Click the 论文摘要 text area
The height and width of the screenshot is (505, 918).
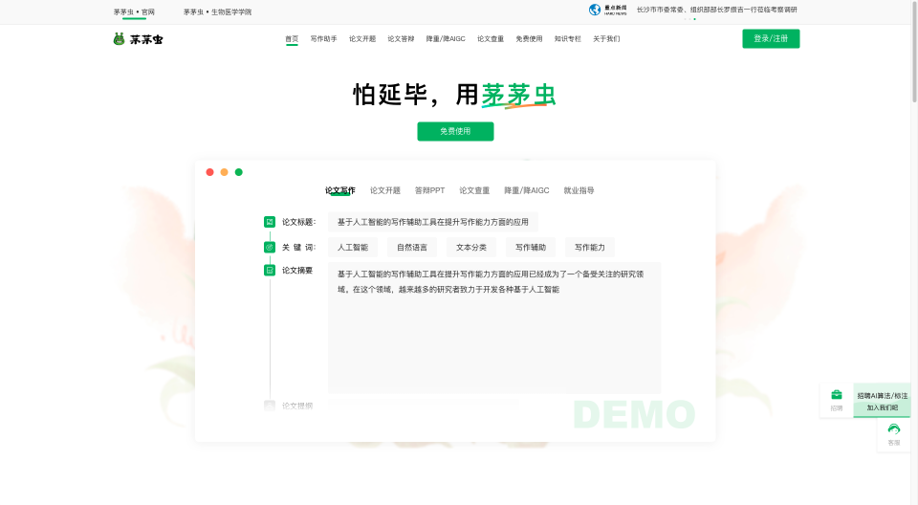point(494,327)
